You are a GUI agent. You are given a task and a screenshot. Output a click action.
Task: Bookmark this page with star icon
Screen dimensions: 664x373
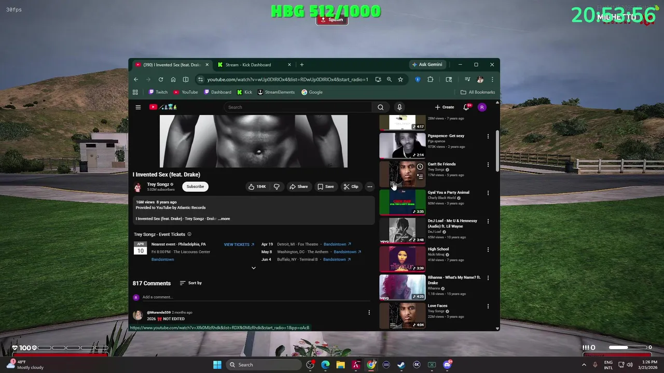click(400, 79)
